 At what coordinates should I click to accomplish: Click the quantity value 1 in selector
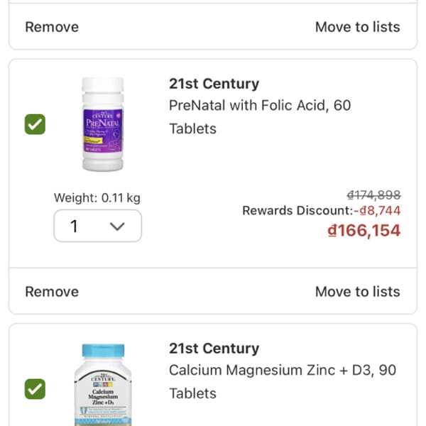74,226
